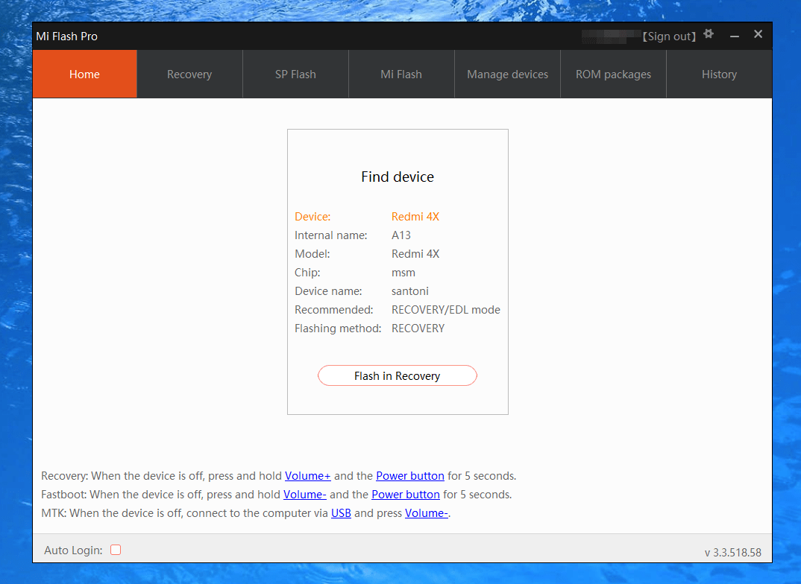Open the SP Flash tab

[x=295, y=74]
